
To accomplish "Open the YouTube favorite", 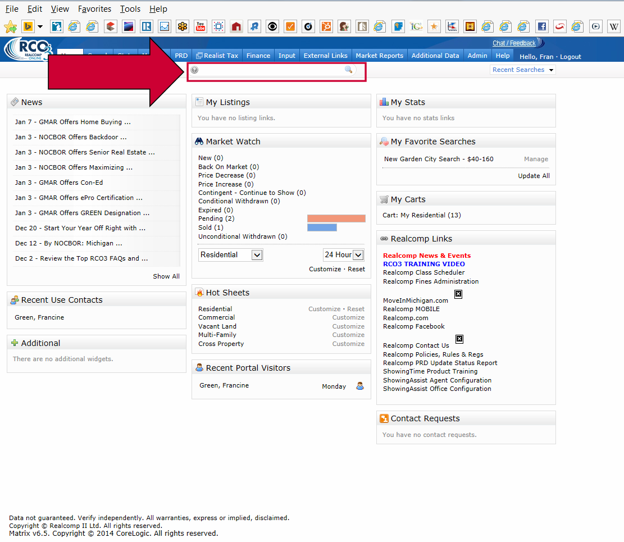I will pyautogui.click(x=201, y=26).
